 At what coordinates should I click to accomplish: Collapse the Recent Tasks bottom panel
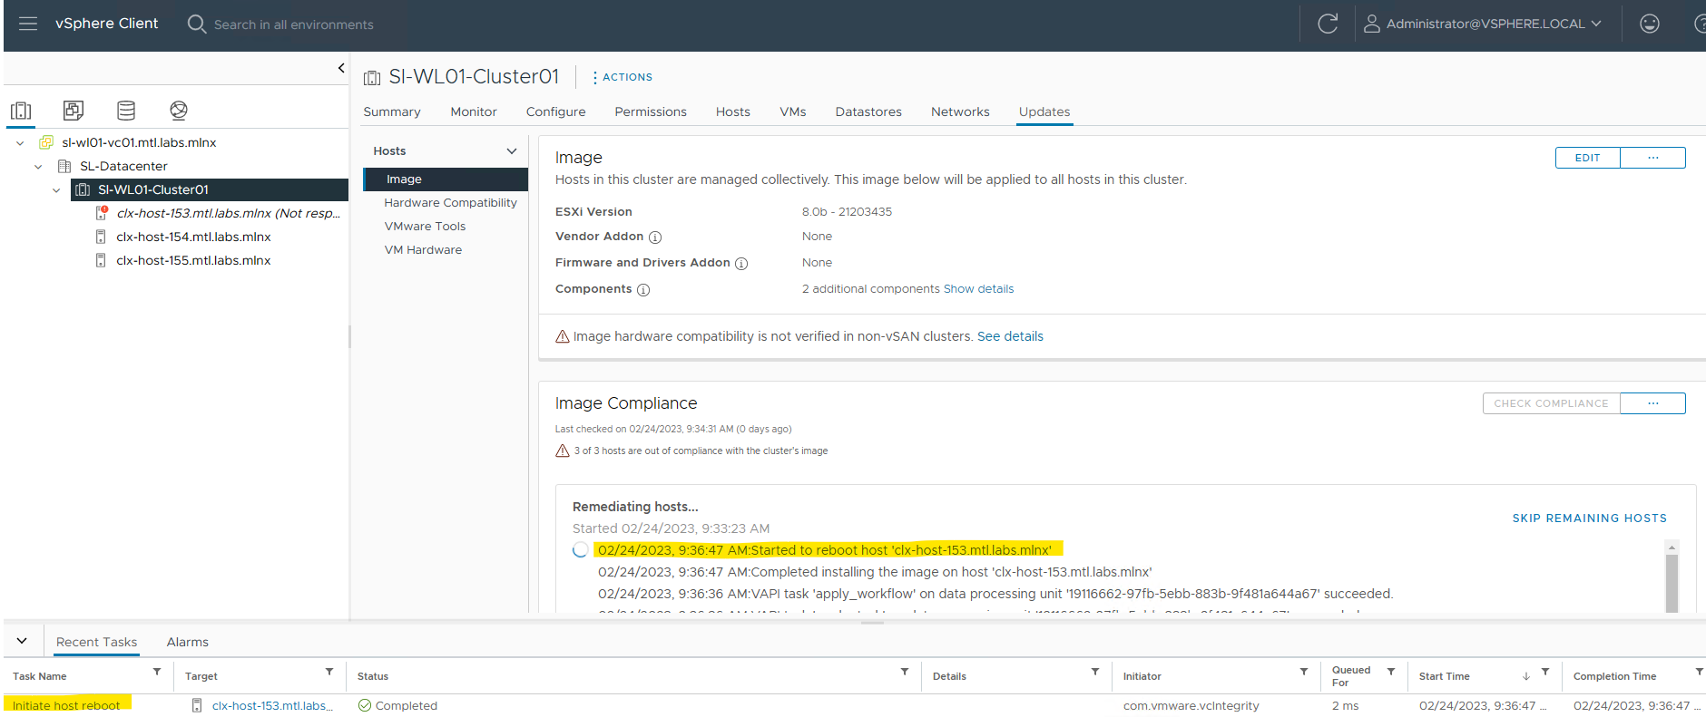[x=22, y=641]
